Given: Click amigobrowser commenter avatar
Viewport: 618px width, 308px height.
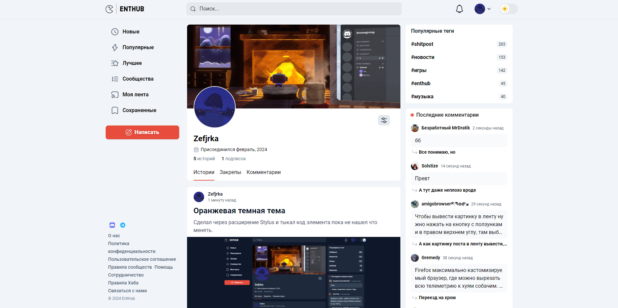Looking at the screenshot, I should point(415,204).
